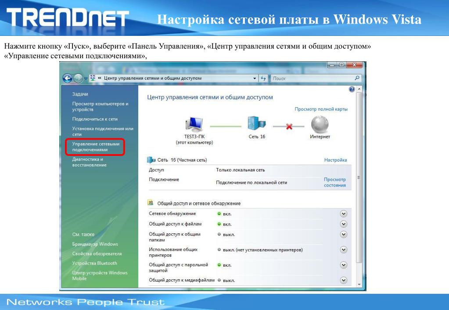Click the back navigation arrow button
The width and height of the screenshot is (449, 310).
[x=68, y=78]
